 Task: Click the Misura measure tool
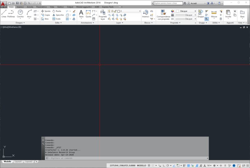tap(214, 13)
